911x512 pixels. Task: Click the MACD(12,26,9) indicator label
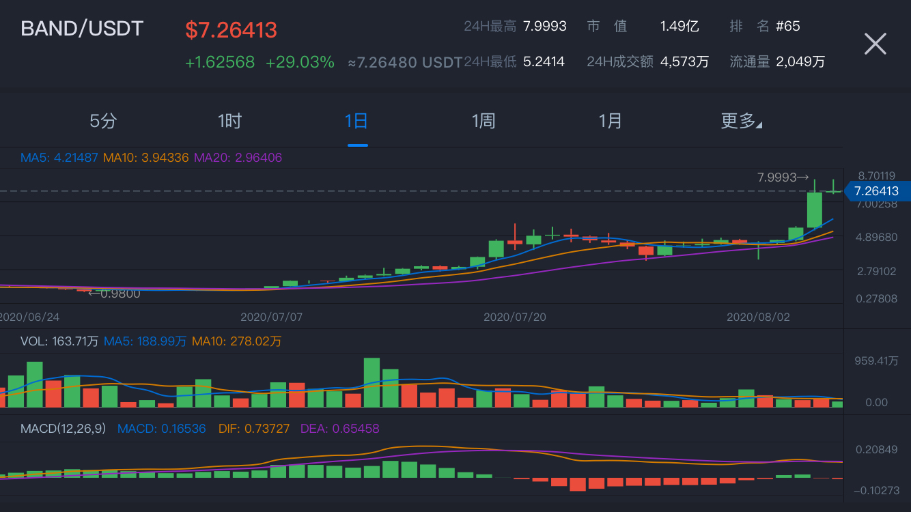pos(61,428)
